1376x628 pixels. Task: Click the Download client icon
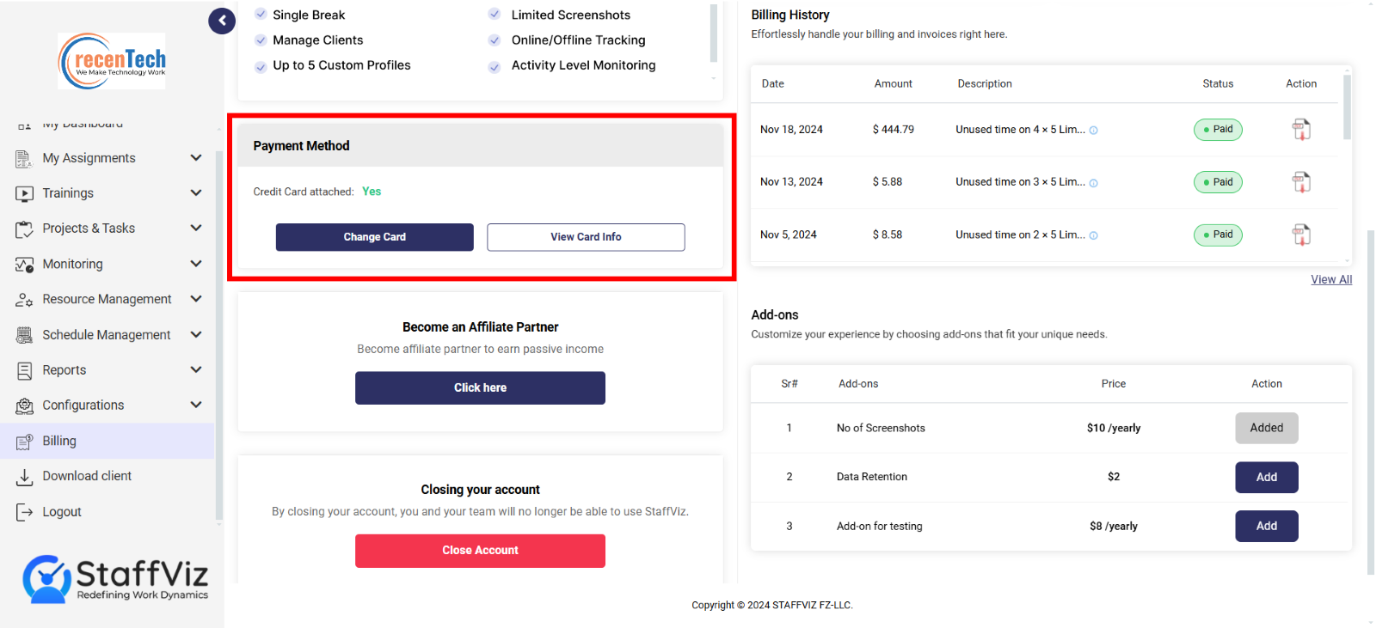pyautogui.click(x=24, y=477)
